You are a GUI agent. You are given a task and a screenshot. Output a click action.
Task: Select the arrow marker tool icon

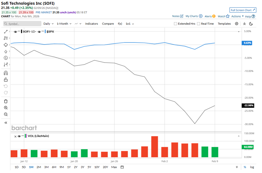(6, 51)
